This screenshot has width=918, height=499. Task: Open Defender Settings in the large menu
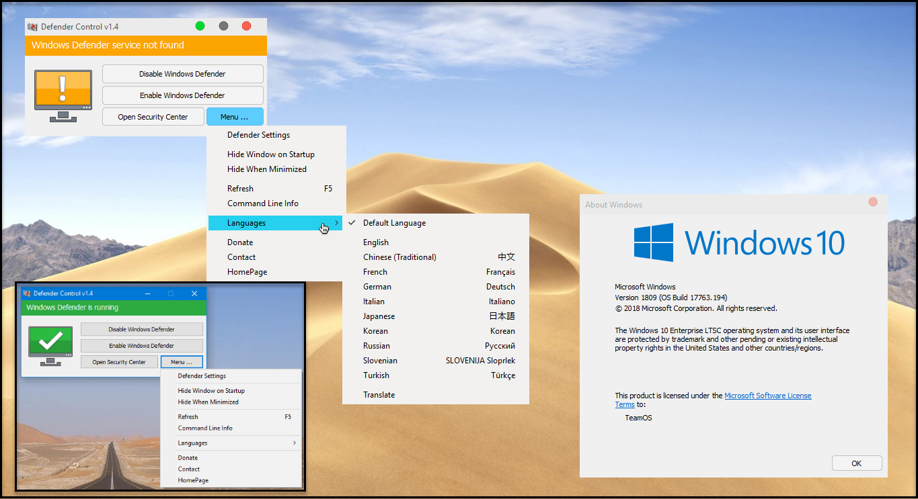click(x=276, y=135)
